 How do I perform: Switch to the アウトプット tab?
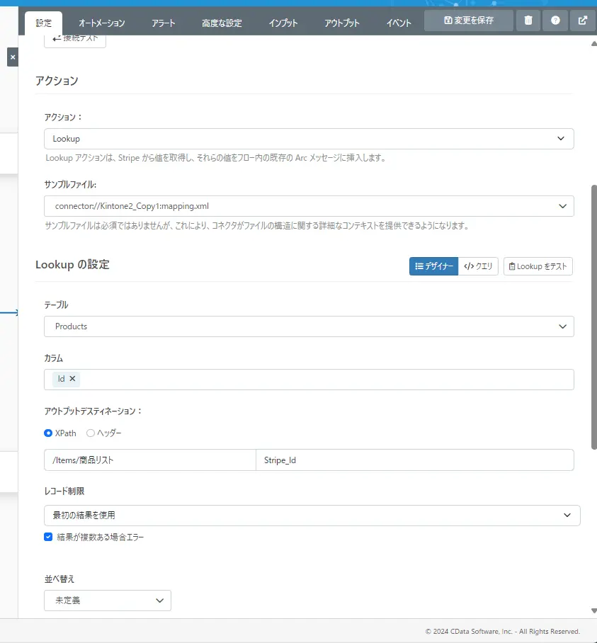(x=341, y=23)
